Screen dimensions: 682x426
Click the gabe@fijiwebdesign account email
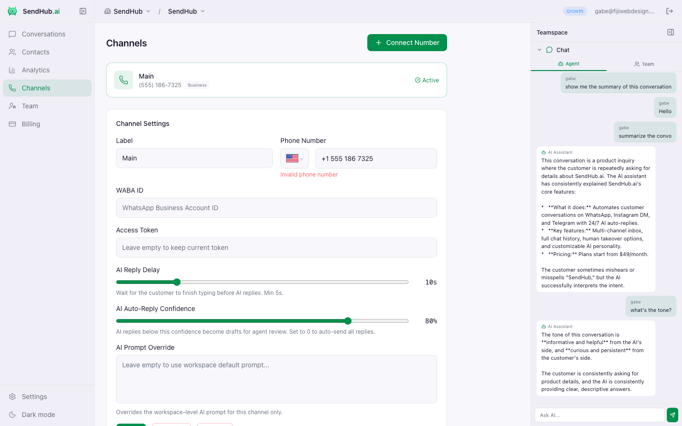625,11
